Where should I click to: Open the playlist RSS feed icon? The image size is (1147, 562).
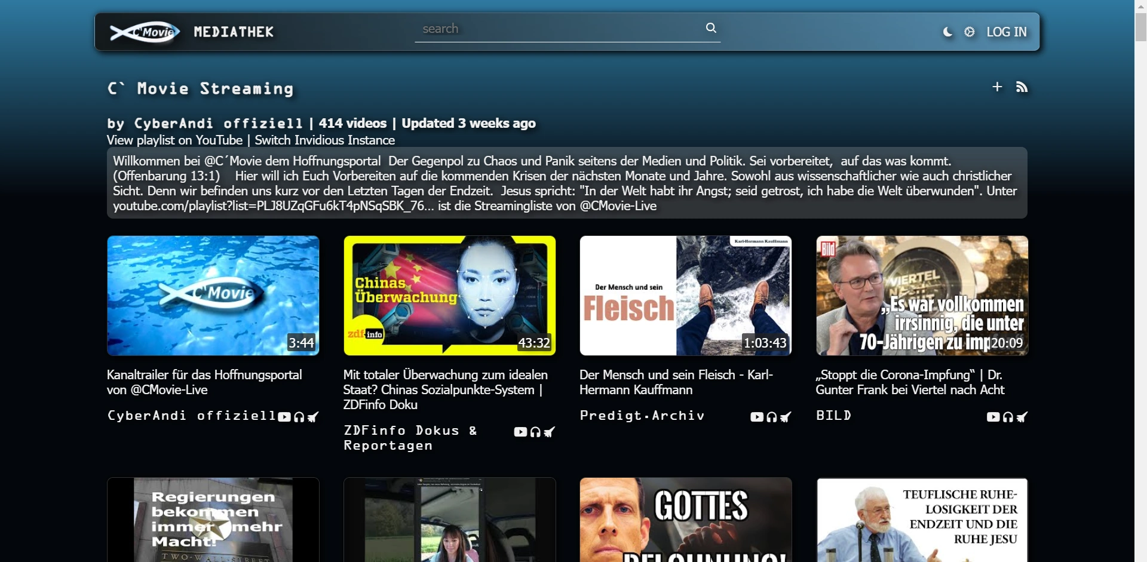click(1022, 87)
